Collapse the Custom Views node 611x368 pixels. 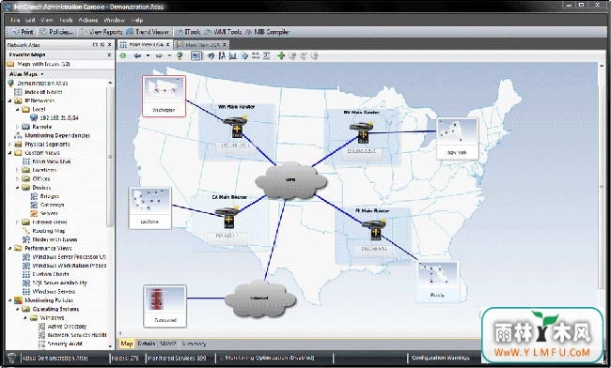pyautogui.click(x=10, y=153)
